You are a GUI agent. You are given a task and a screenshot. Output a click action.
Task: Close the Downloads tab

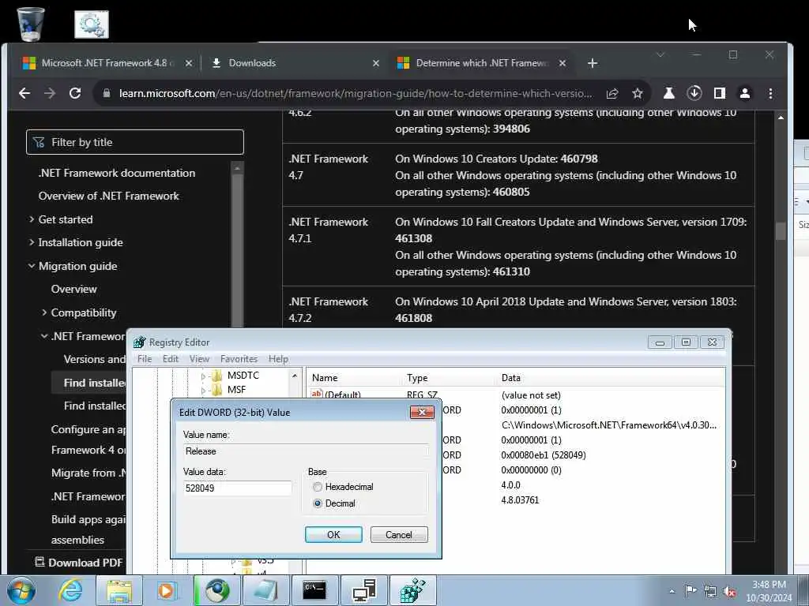point(376,63)
